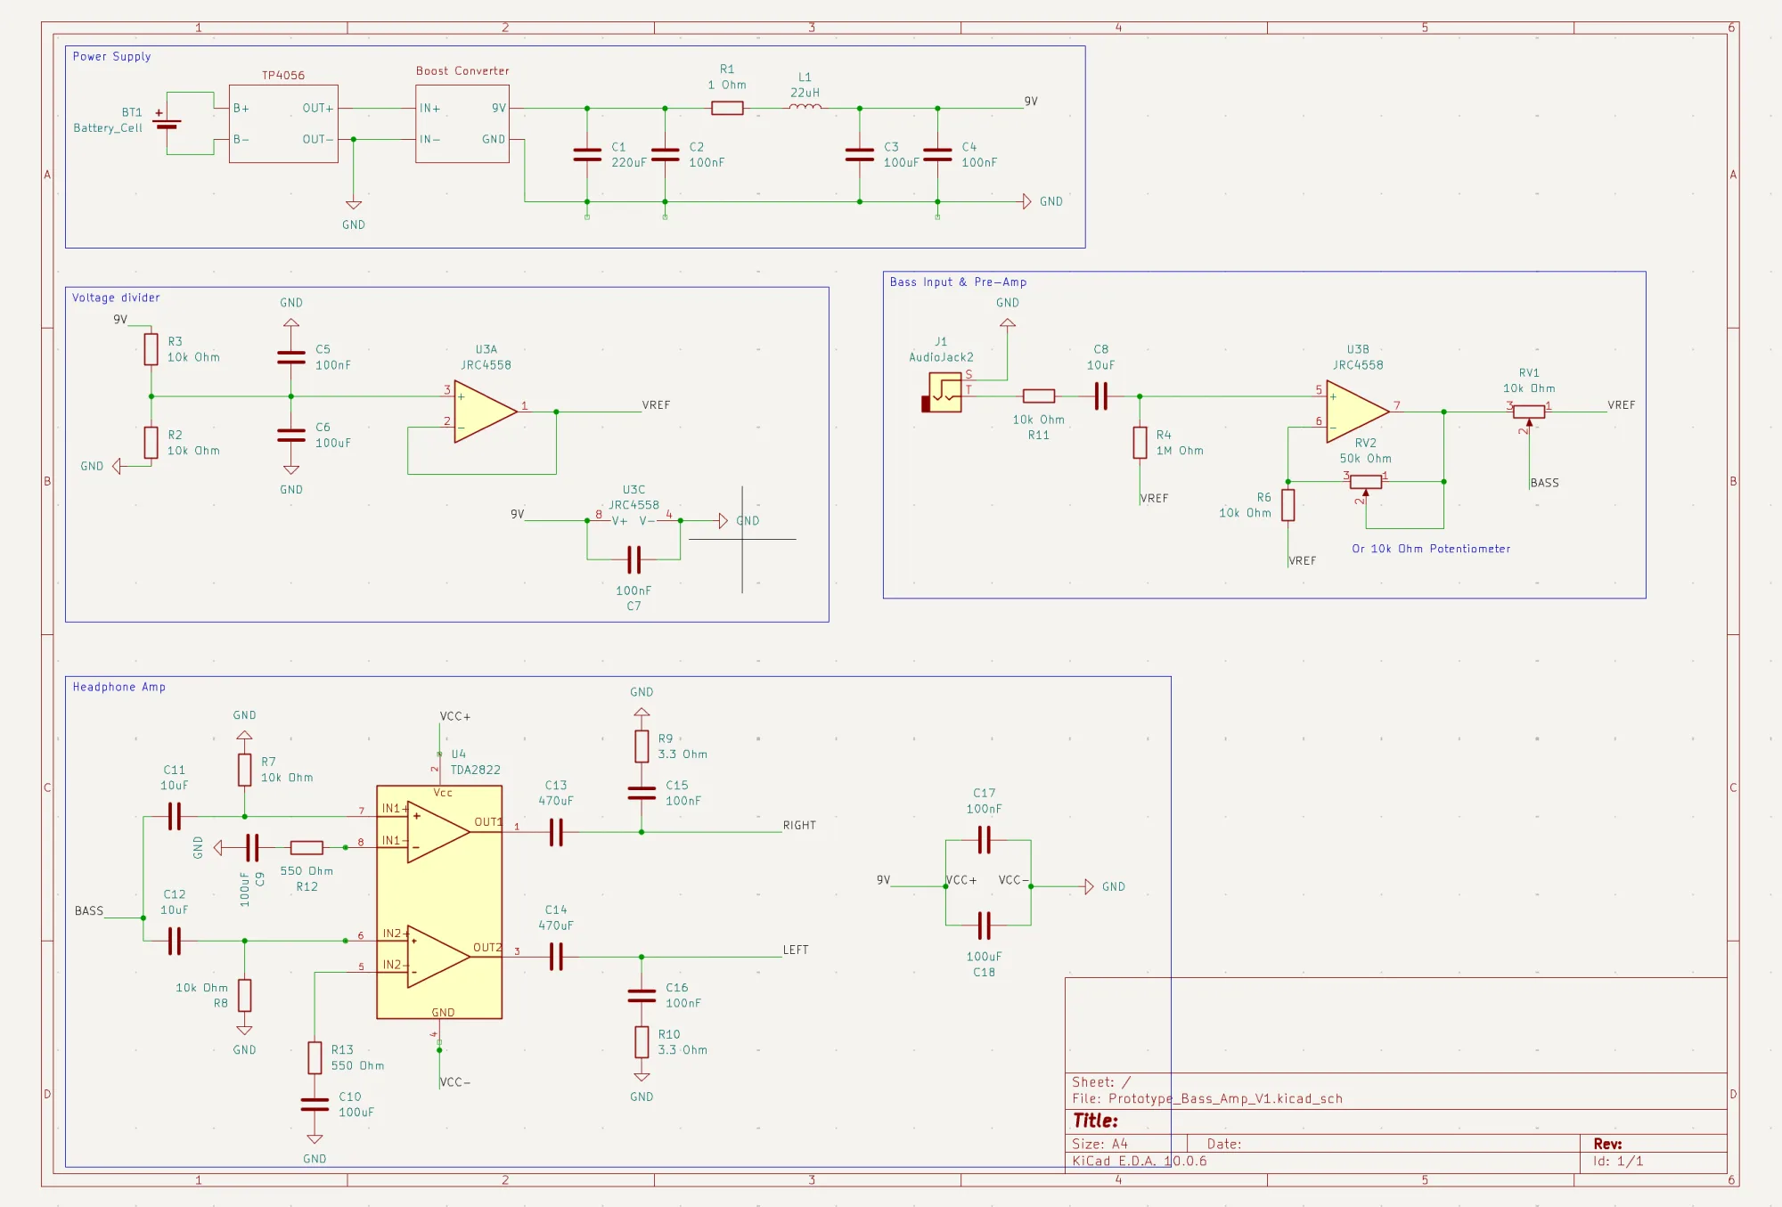1782x1207 pixels.
Task: Click the 'Bass Input & Pre-Amp' label
Action: tap(958, 281)
